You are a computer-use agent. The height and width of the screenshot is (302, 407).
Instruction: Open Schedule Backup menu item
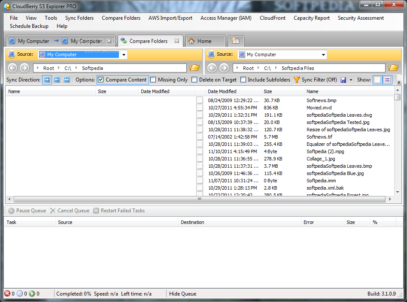pyautogui.click(x=29, y=26)
